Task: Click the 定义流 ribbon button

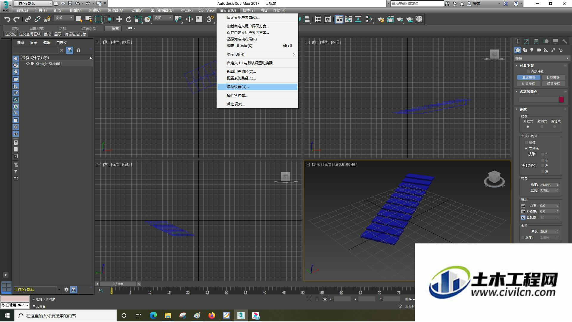Action: [x=10, y=34]
